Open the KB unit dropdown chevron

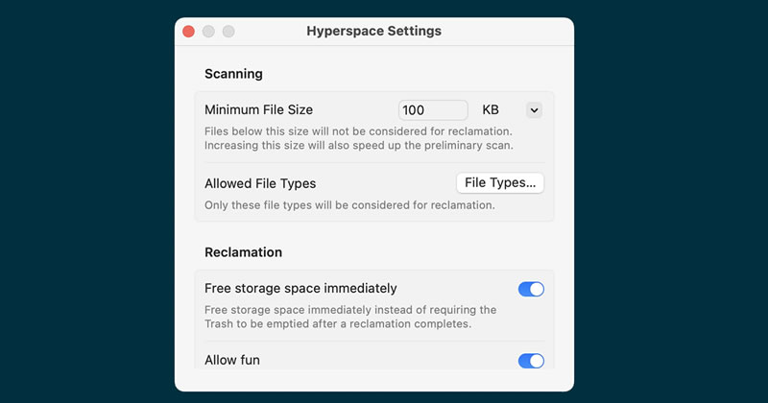[534, 110]
